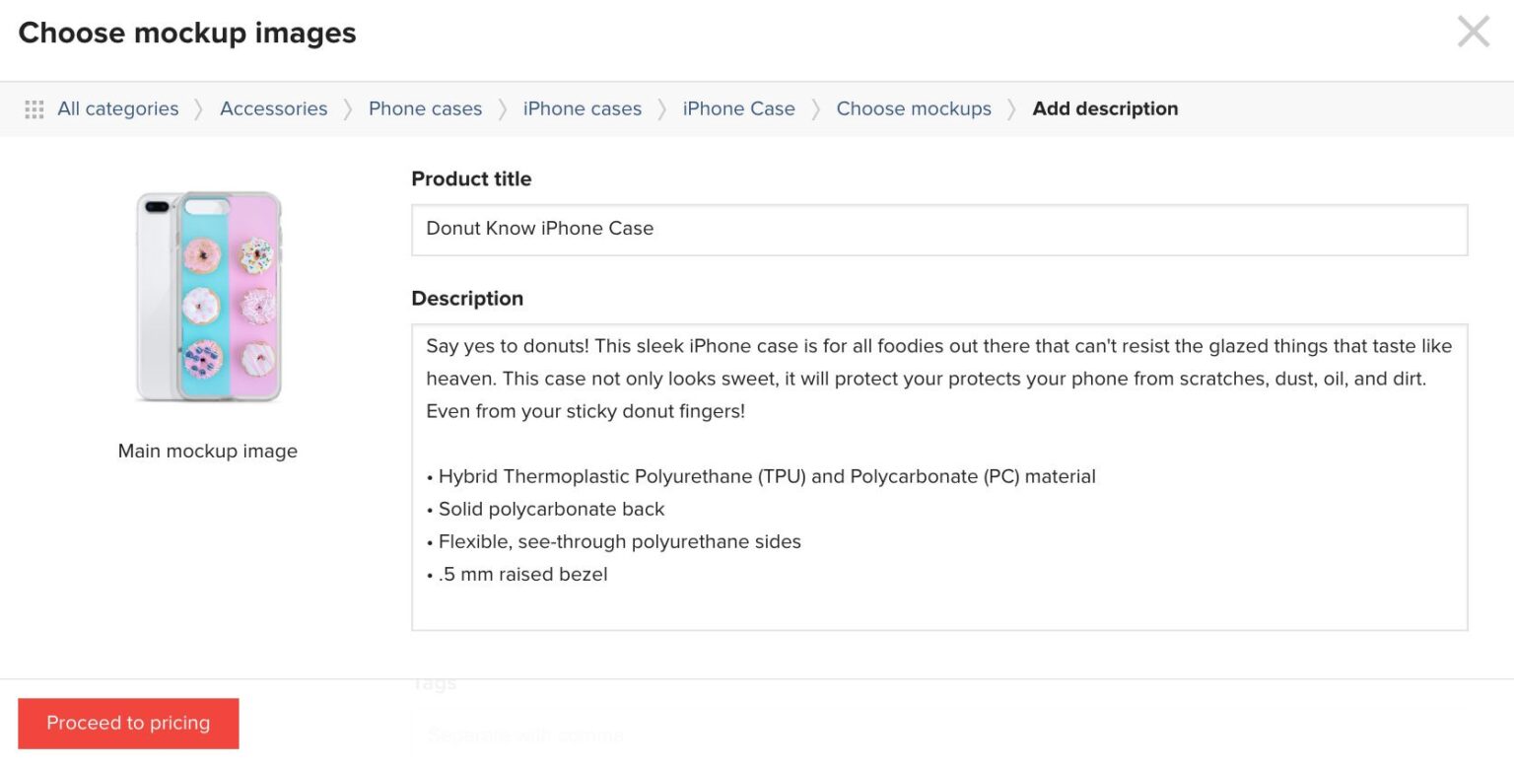
Task: Select the Add description breadcrumb step
Action: coord(1105,108)
